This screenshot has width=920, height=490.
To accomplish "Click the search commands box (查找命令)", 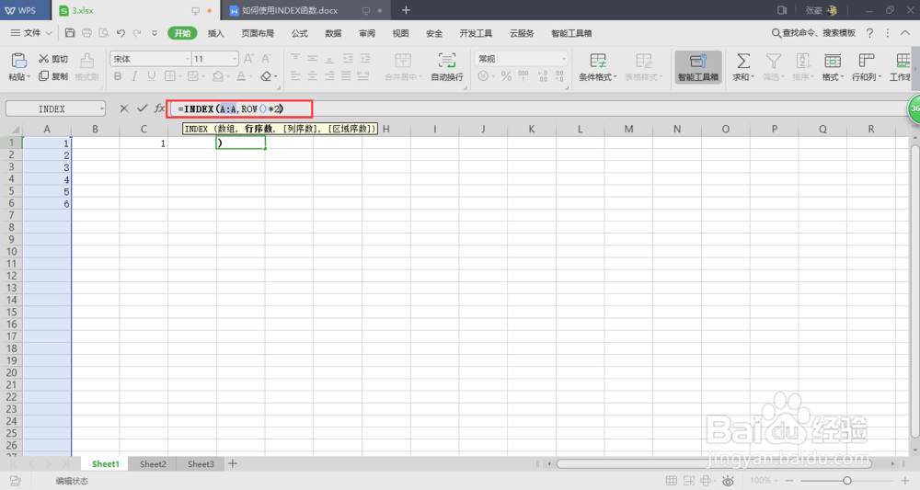I will (x=813, y=33).
